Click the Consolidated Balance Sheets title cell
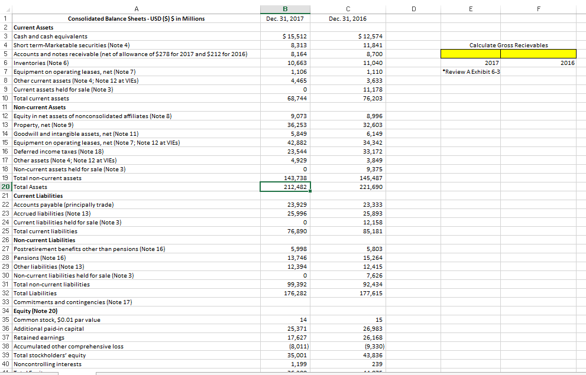This screenshot has width=586, height=375. (x=137, y=19)
